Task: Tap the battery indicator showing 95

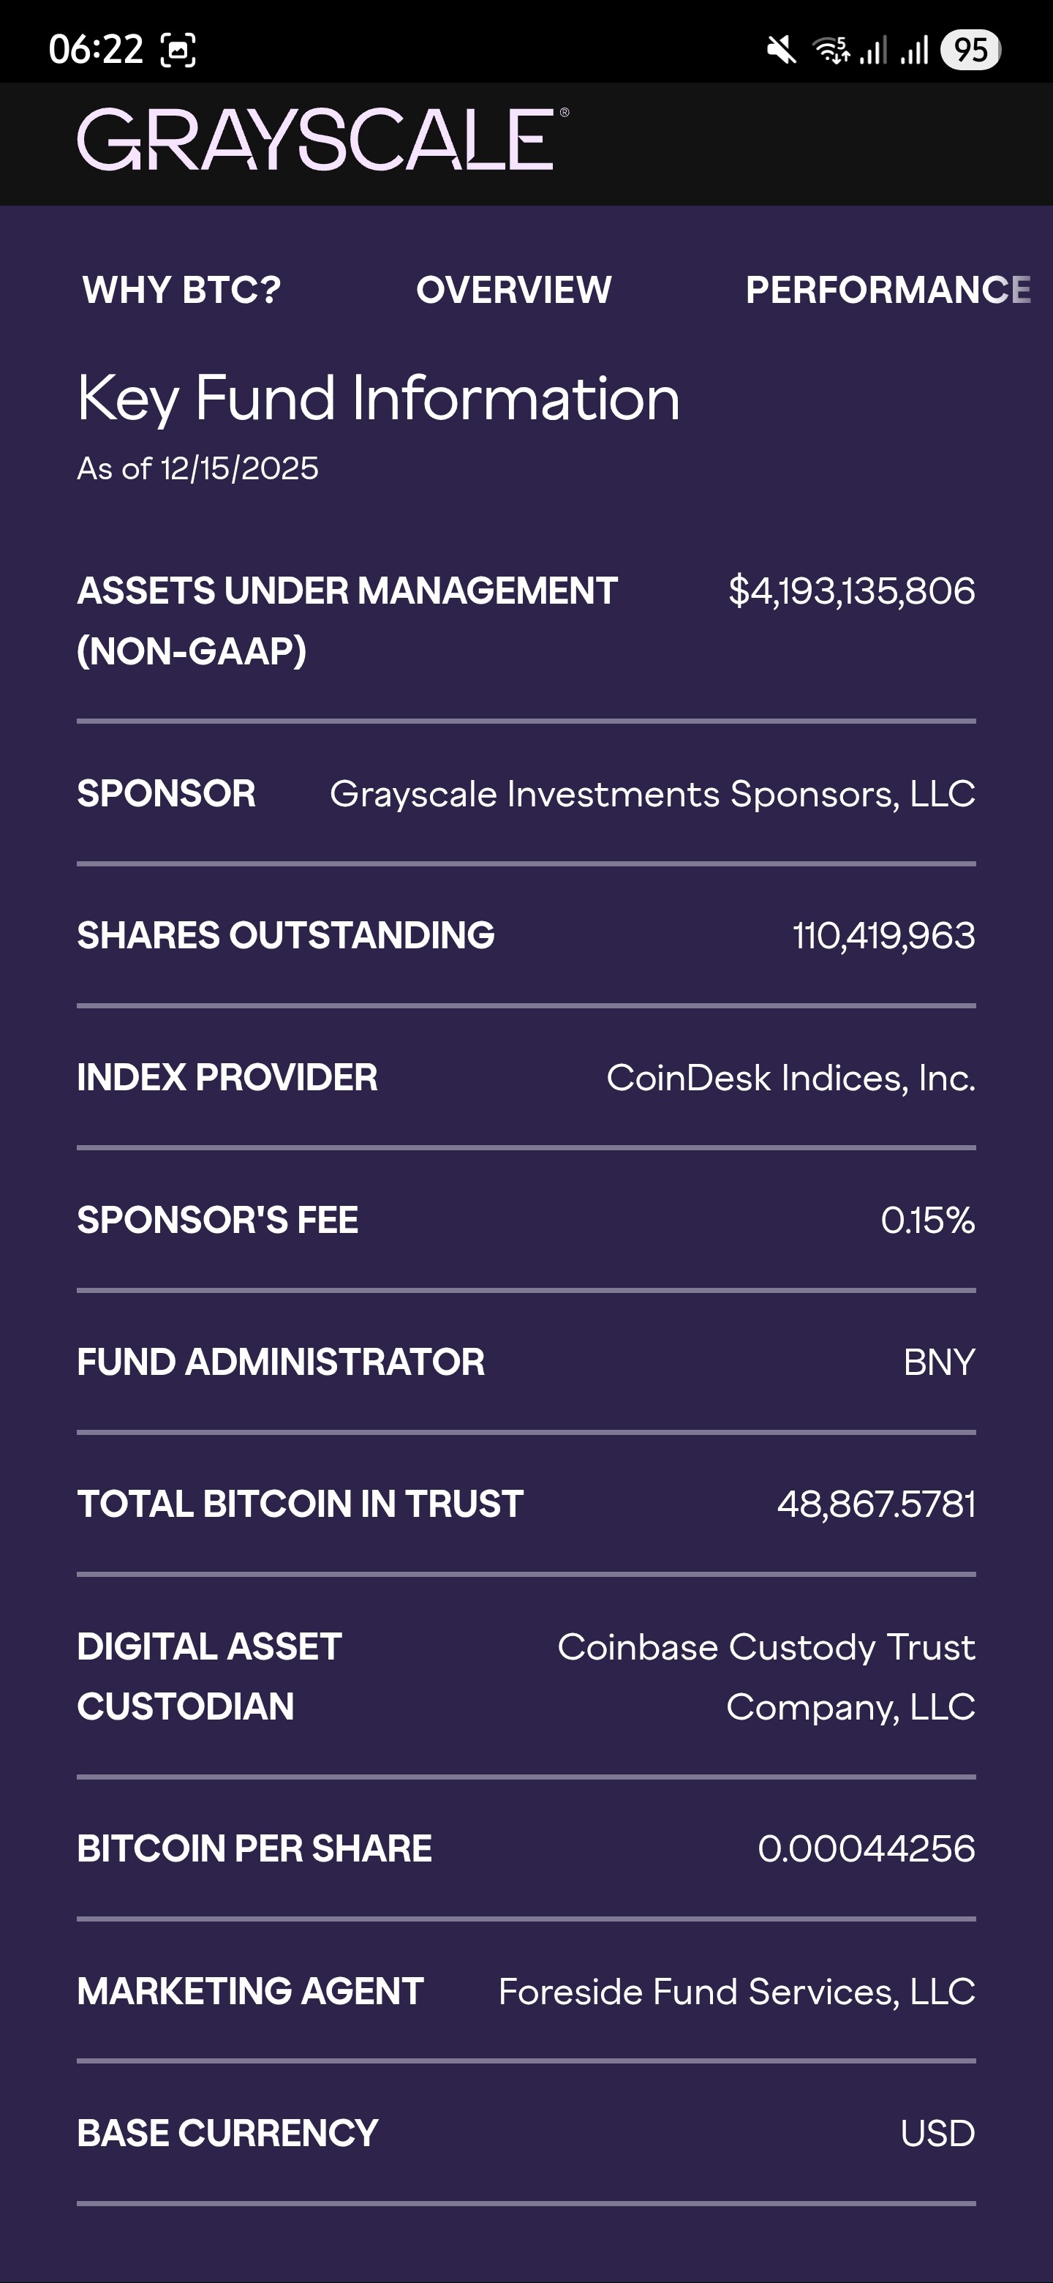Action: coord(970,50)
